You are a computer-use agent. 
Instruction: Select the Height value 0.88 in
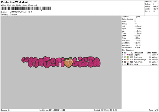pos(155,6)
